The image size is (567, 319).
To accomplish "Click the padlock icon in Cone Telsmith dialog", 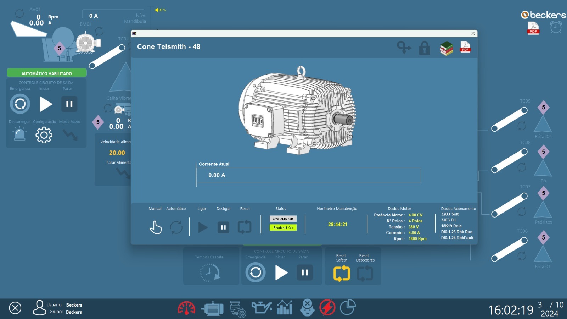I will coord(425,48).
